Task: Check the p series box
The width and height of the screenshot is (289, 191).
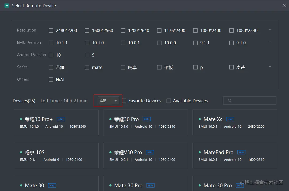Action: pyautogui.click(x=195, y=67)
